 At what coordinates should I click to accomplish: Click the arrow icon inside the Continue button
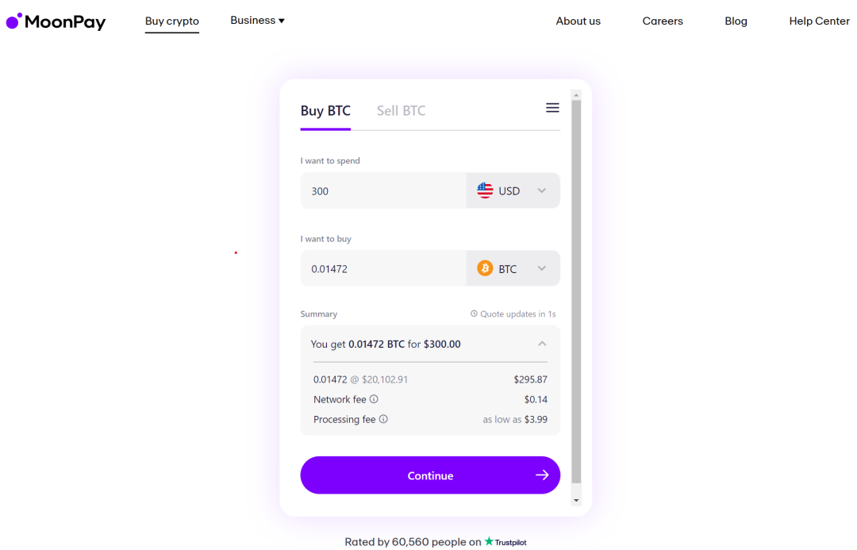click(542, 475)
